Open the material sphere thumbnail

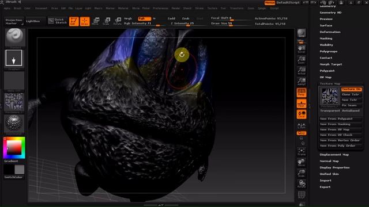click(x=14, y=123)
